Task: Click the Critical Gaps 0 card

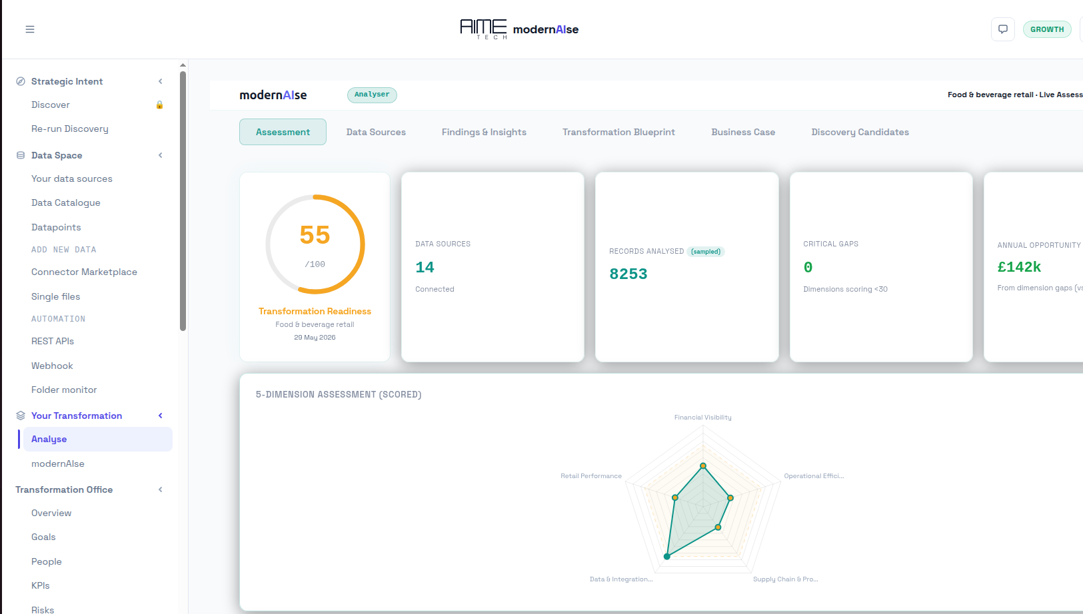Action: click(881, 267)
